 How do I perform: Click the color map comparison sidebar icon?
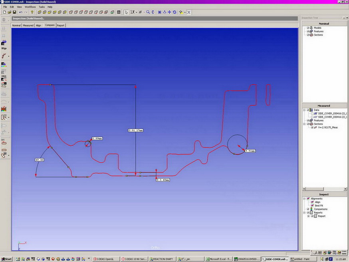click(x=4, y=65)
